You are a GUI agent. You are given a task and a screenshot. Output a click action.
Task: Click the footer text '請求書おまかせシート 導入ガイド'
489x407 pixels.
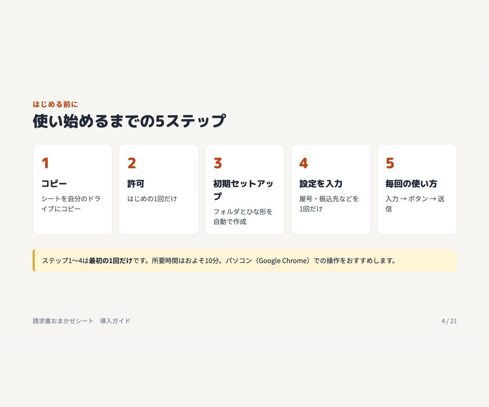81,321
